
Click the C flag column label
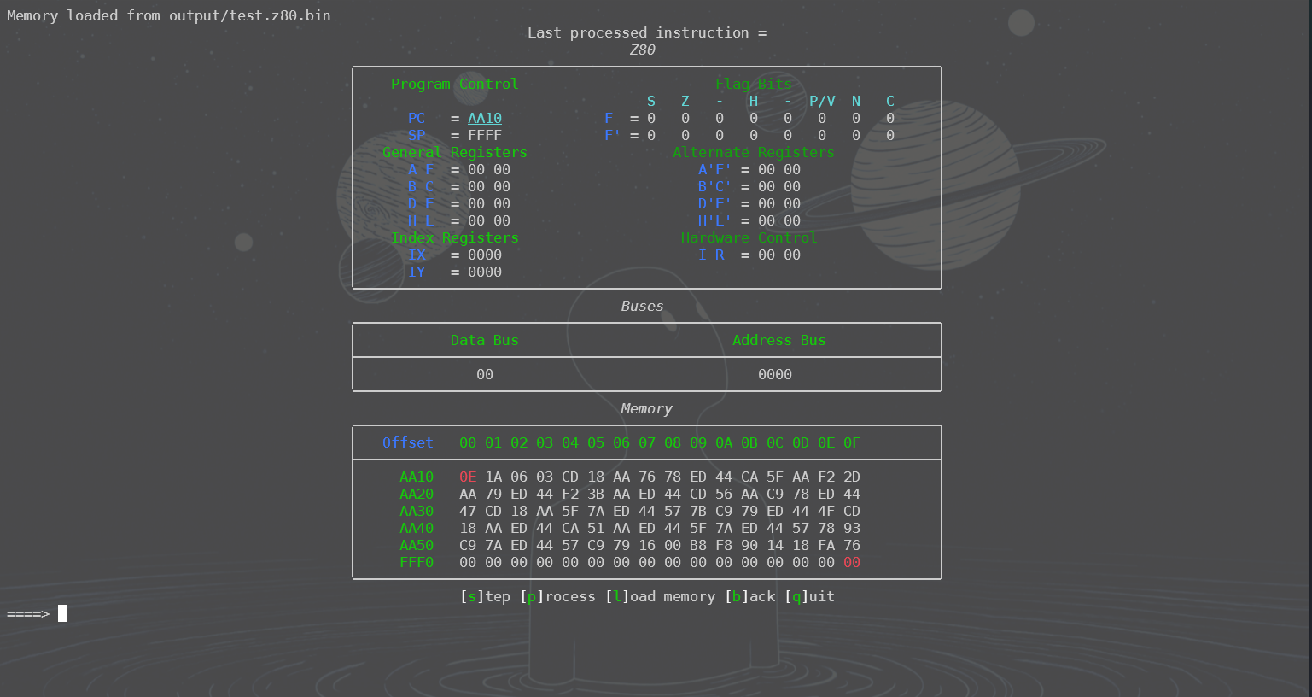(890, 101)
